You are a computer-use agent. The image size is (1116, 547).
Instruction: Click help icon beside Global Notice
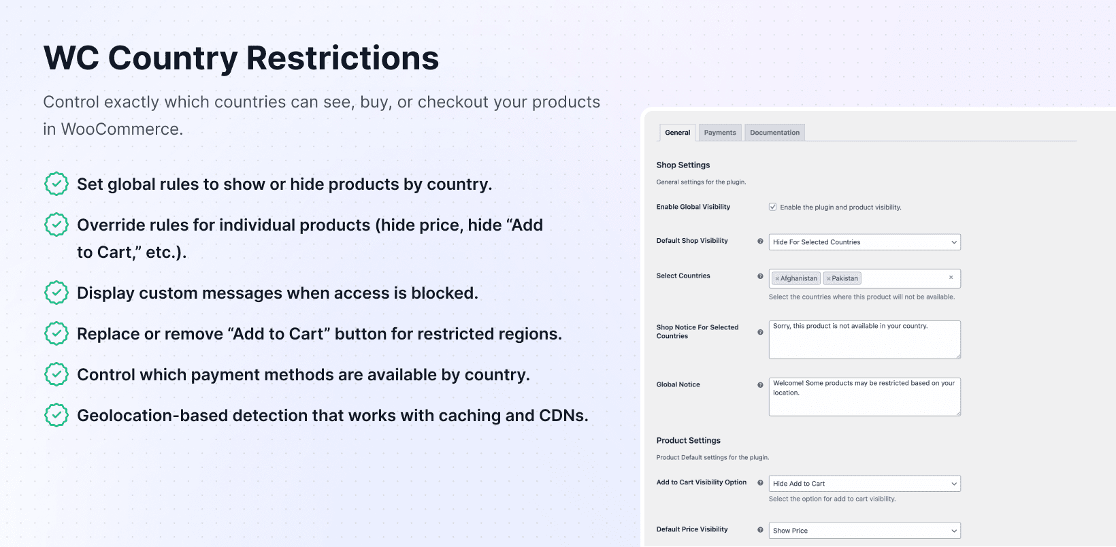(760, 385)
